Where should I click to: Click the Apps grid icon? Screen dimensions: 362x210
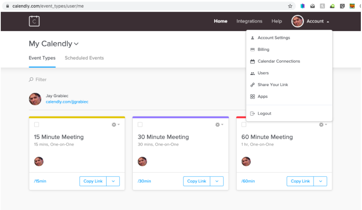pyautogui.click(x=252, y=97)
